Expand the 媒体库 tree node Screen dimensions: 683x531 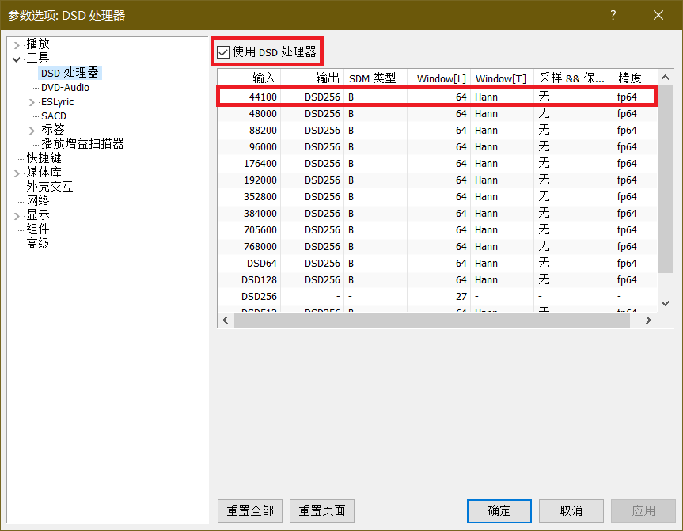[17, 173]
